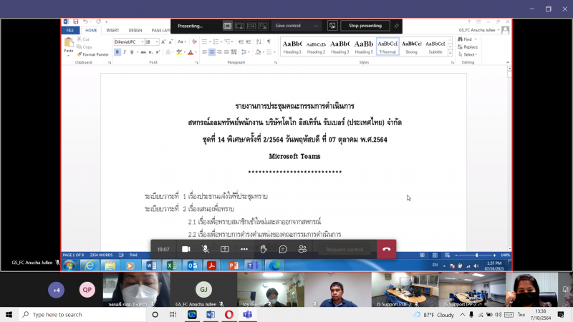
Task: Pin the presenting toolbar
Action: pos(397,26)
